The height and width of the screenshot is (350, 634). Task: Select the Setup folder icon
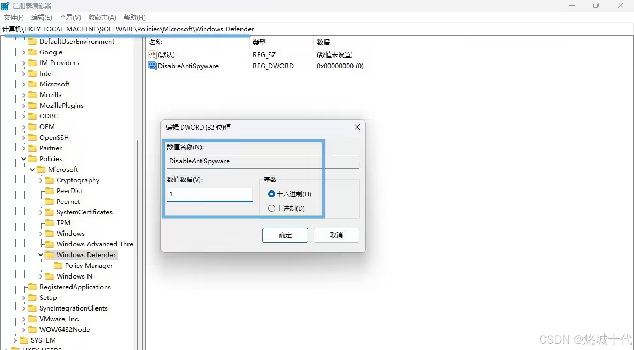coord(33,297)
